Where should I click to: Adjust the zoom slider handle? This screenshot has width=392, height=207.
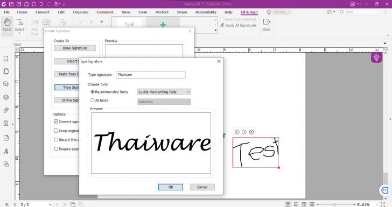(x=334, y=204)
